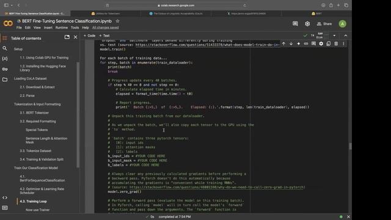
Task: Open the runtime resources dropdown arrow
Action: (334, 35)
